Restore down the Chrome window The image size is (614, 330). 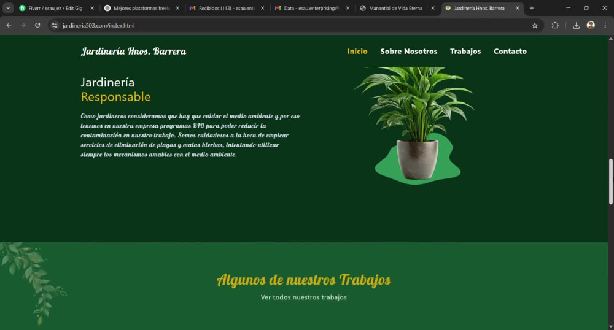pos(586,8)
